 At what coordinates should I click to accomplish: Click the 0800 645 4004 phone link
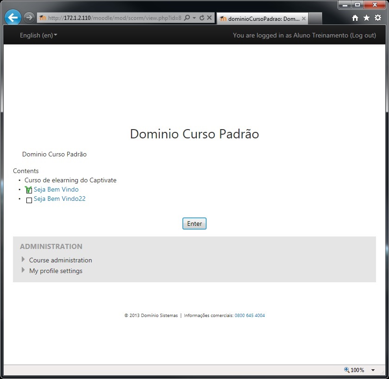250,315
